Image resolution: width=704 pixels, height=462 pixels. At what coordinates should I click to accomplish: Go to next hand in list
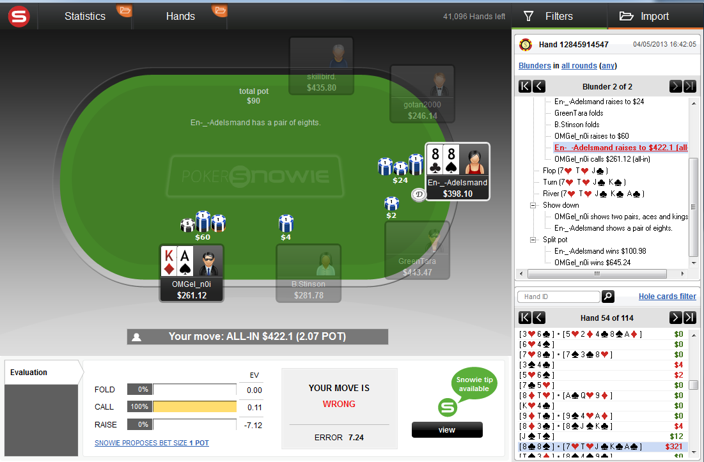click(675, 318)
